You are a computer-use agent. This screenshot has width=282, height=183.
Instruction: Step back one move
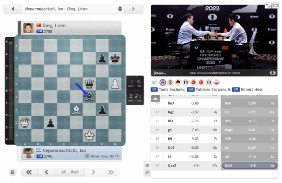pyautogui.click(x=46, y=172)
